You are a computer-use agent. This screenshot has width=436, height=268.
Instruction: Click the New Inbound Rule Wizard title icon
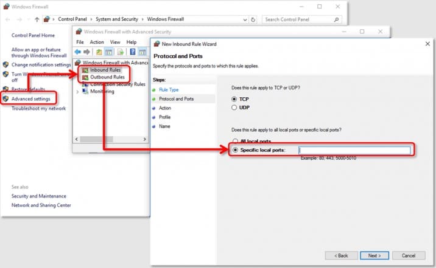(157, 44)
